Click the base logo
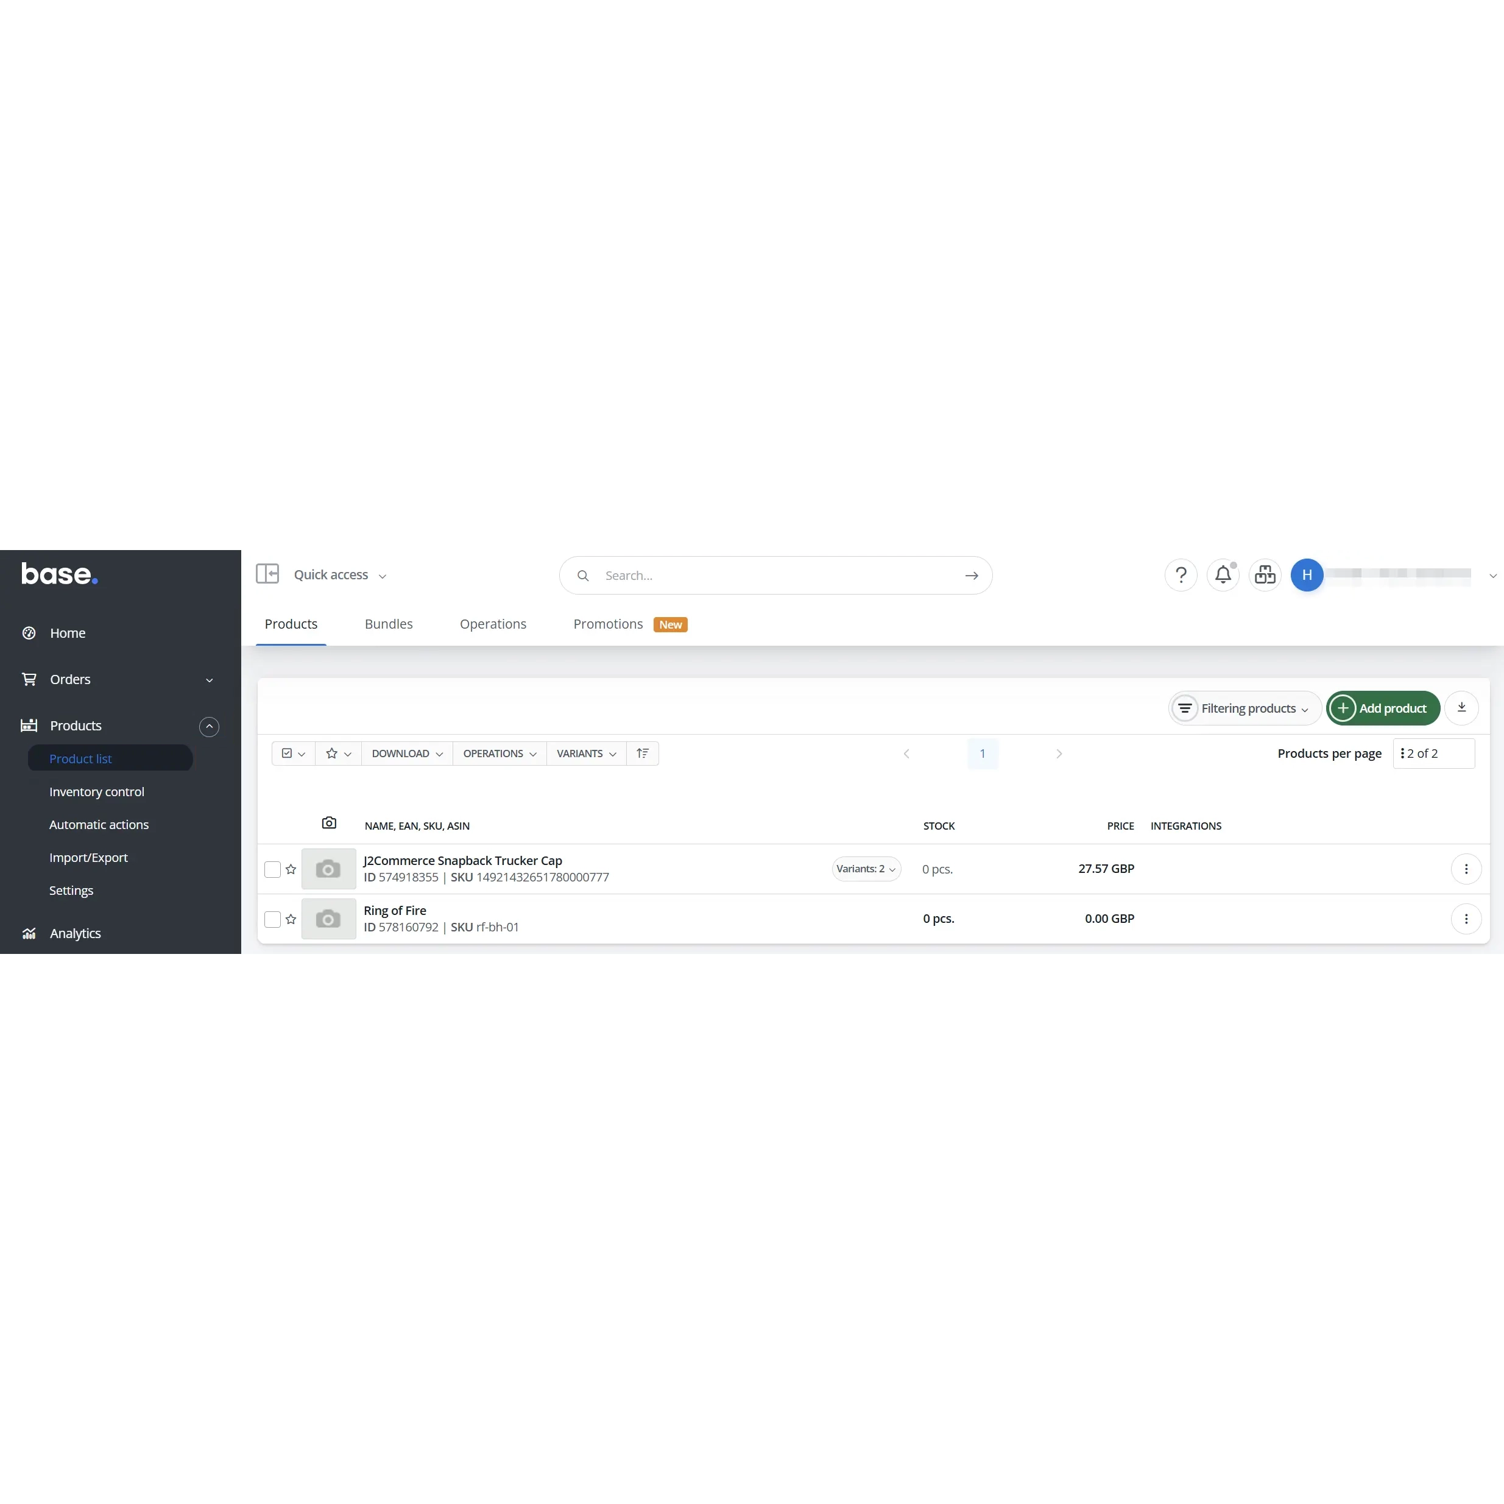The height and width of the screenshot is (1504, 1504). 59,574
